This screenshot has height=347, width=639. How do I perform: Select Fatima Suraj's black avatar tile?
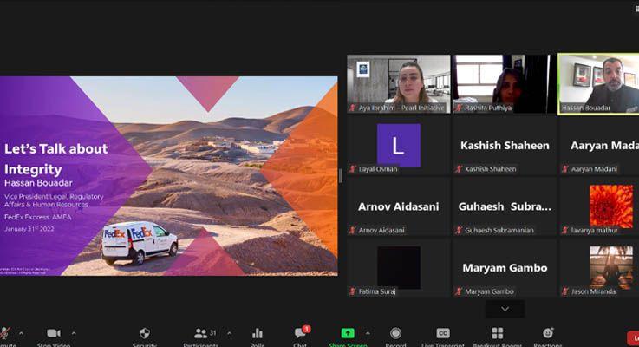399,268
